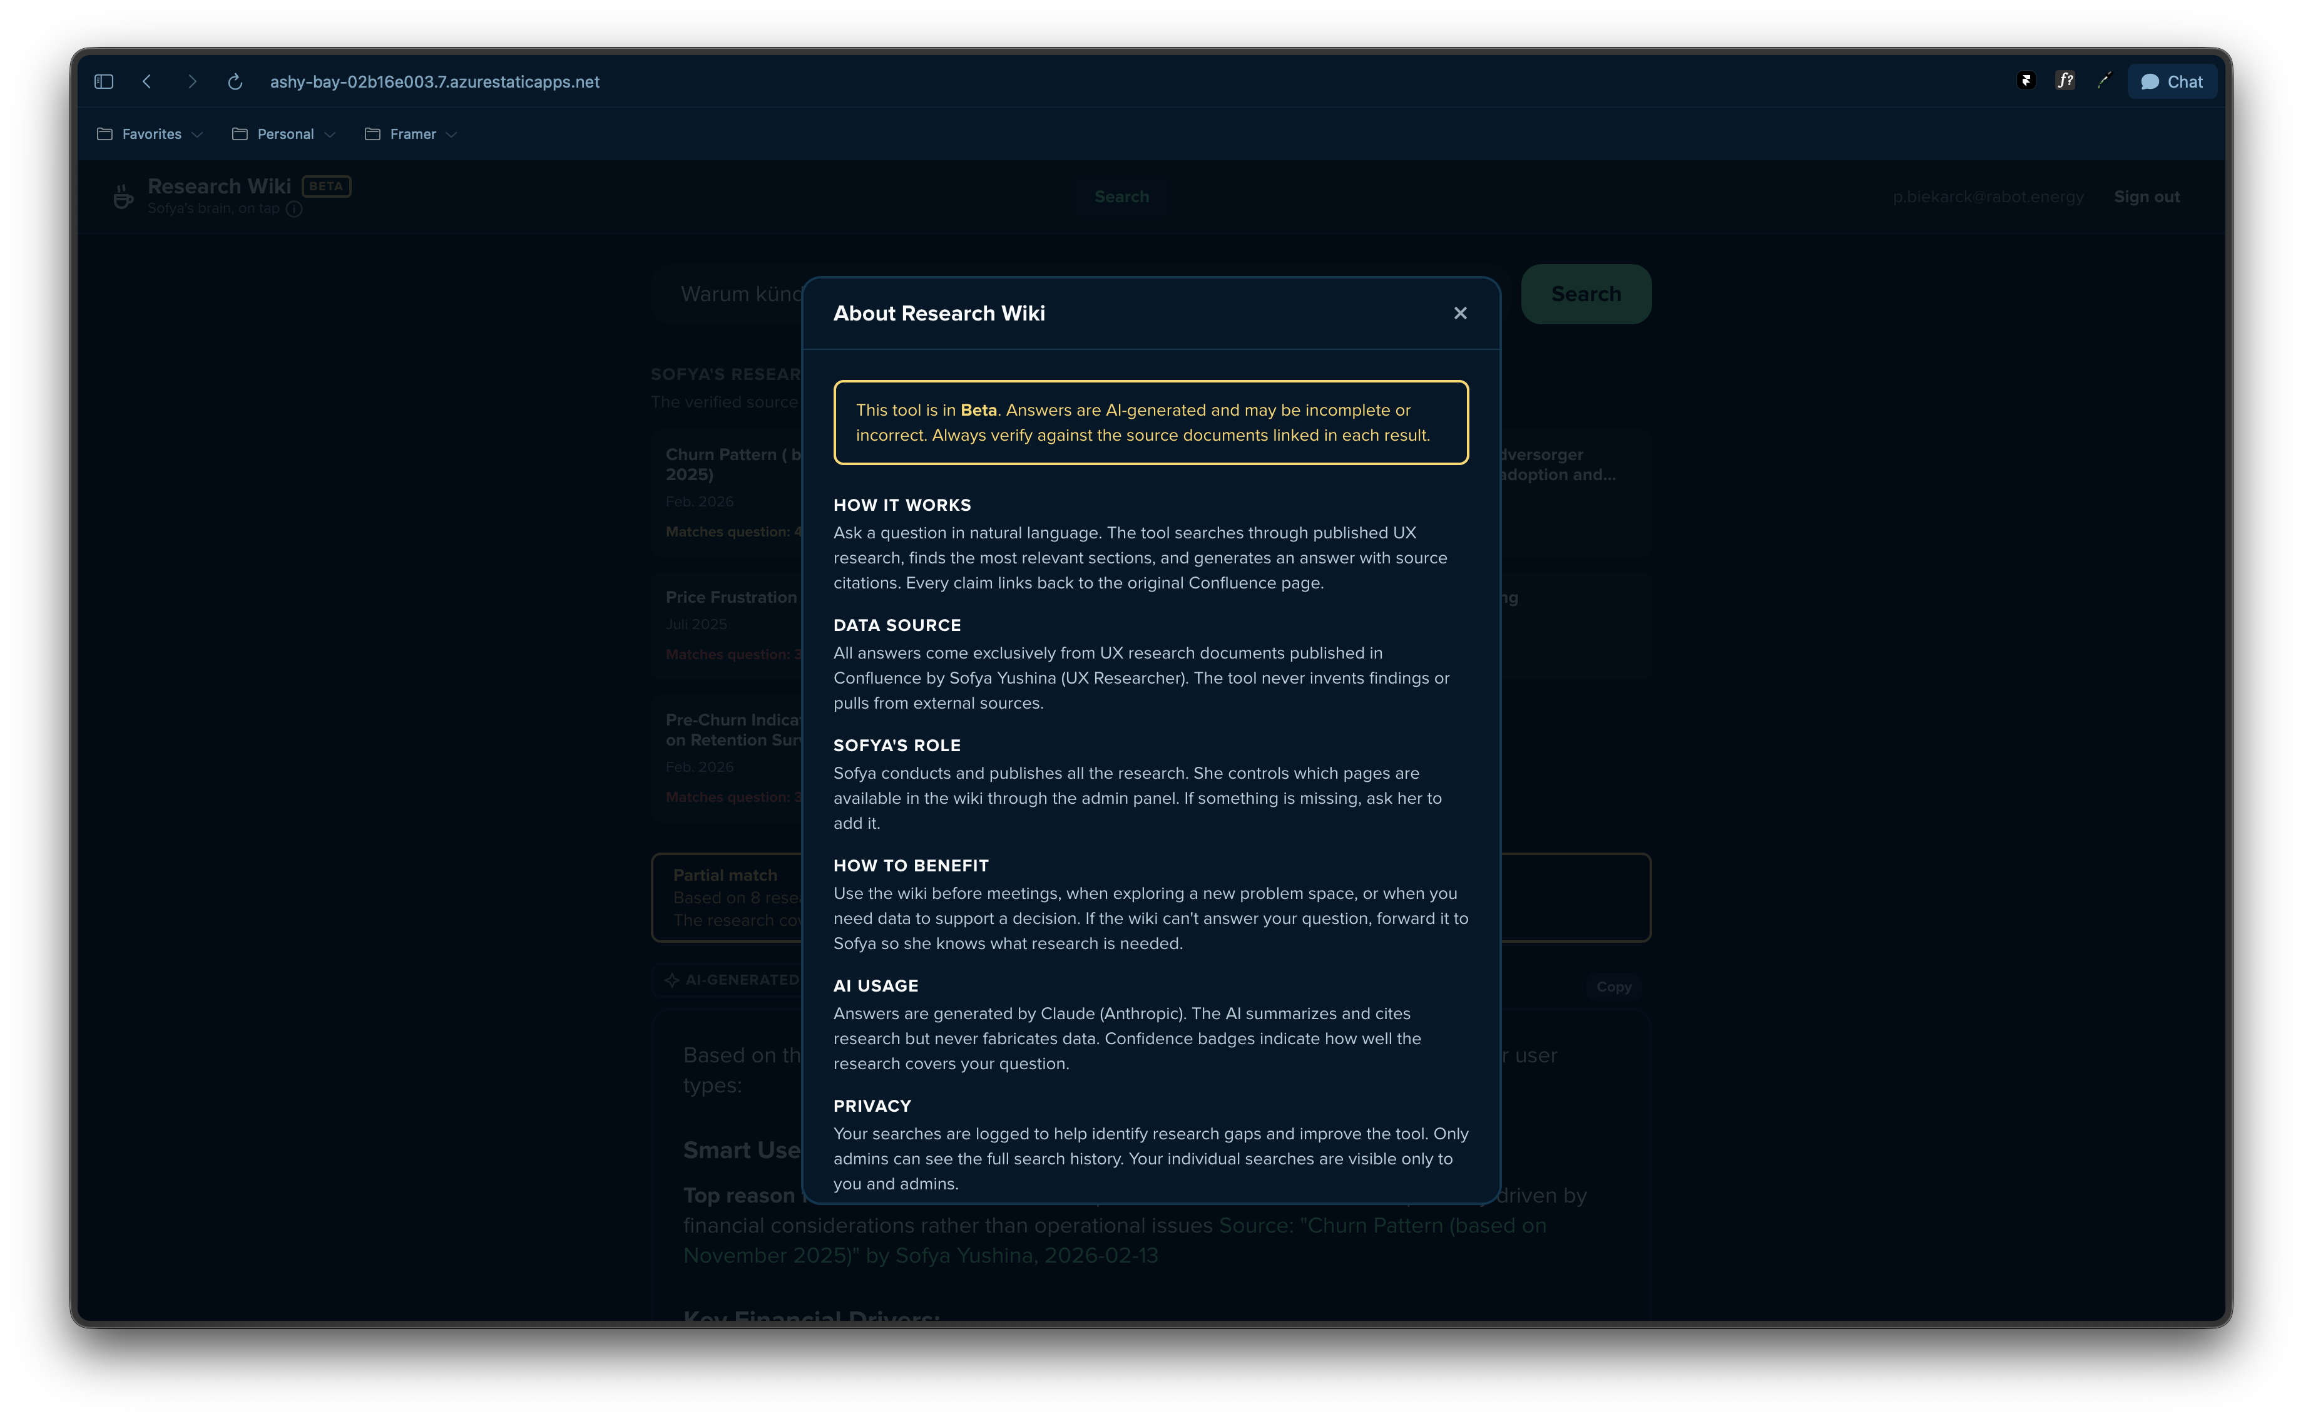Click the browser address bar
Viewport: 2303px width, 1421px height.
tap(434, 82)
